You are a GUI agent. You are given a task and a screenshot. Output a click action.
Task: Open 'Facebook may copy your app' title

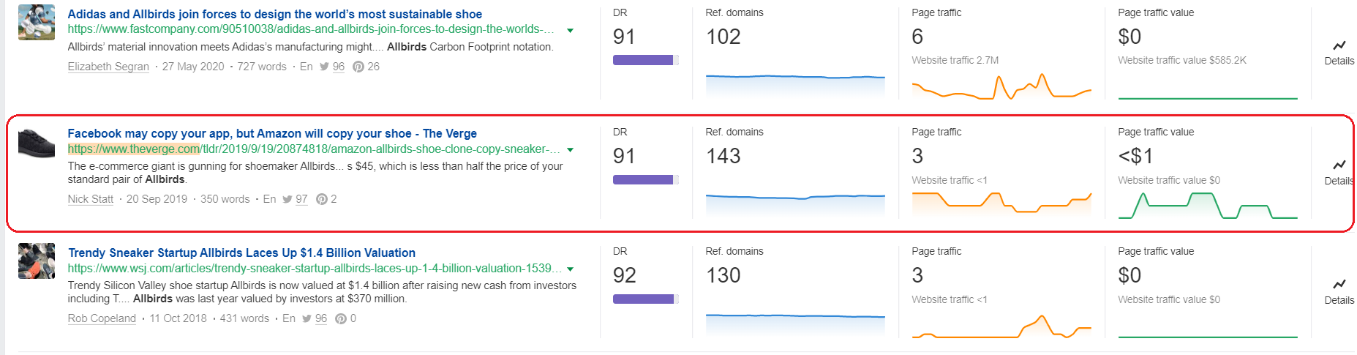click(272, 133)
